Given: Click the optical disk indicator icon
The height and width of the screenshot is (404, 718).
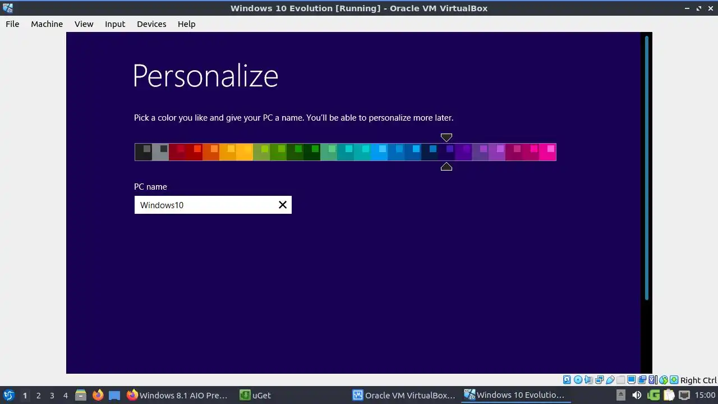Looking at the screenshot, I should 578,380.
